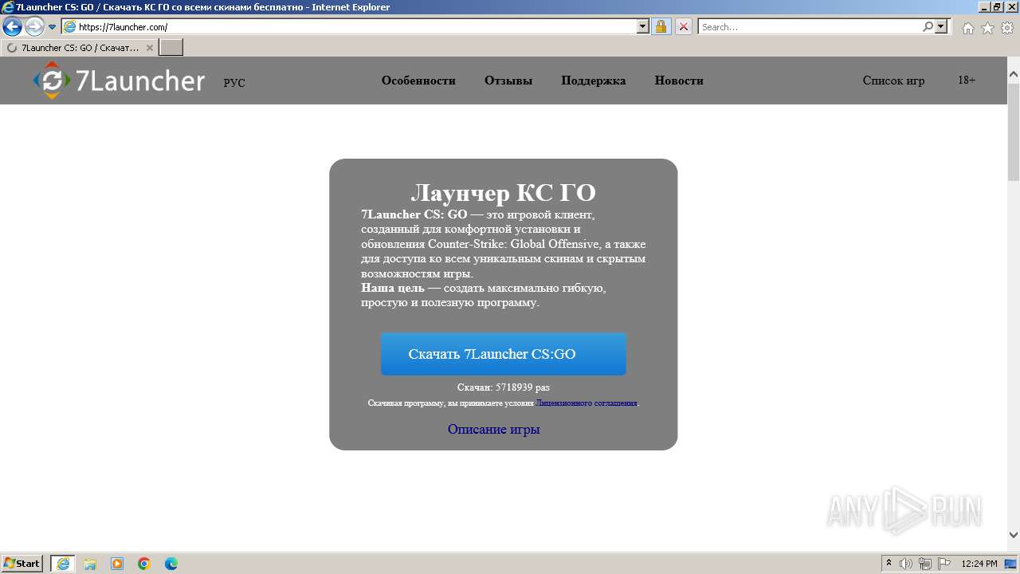
Task: Expand the address bar autocomplete dropdown
Action: [643, 26]
